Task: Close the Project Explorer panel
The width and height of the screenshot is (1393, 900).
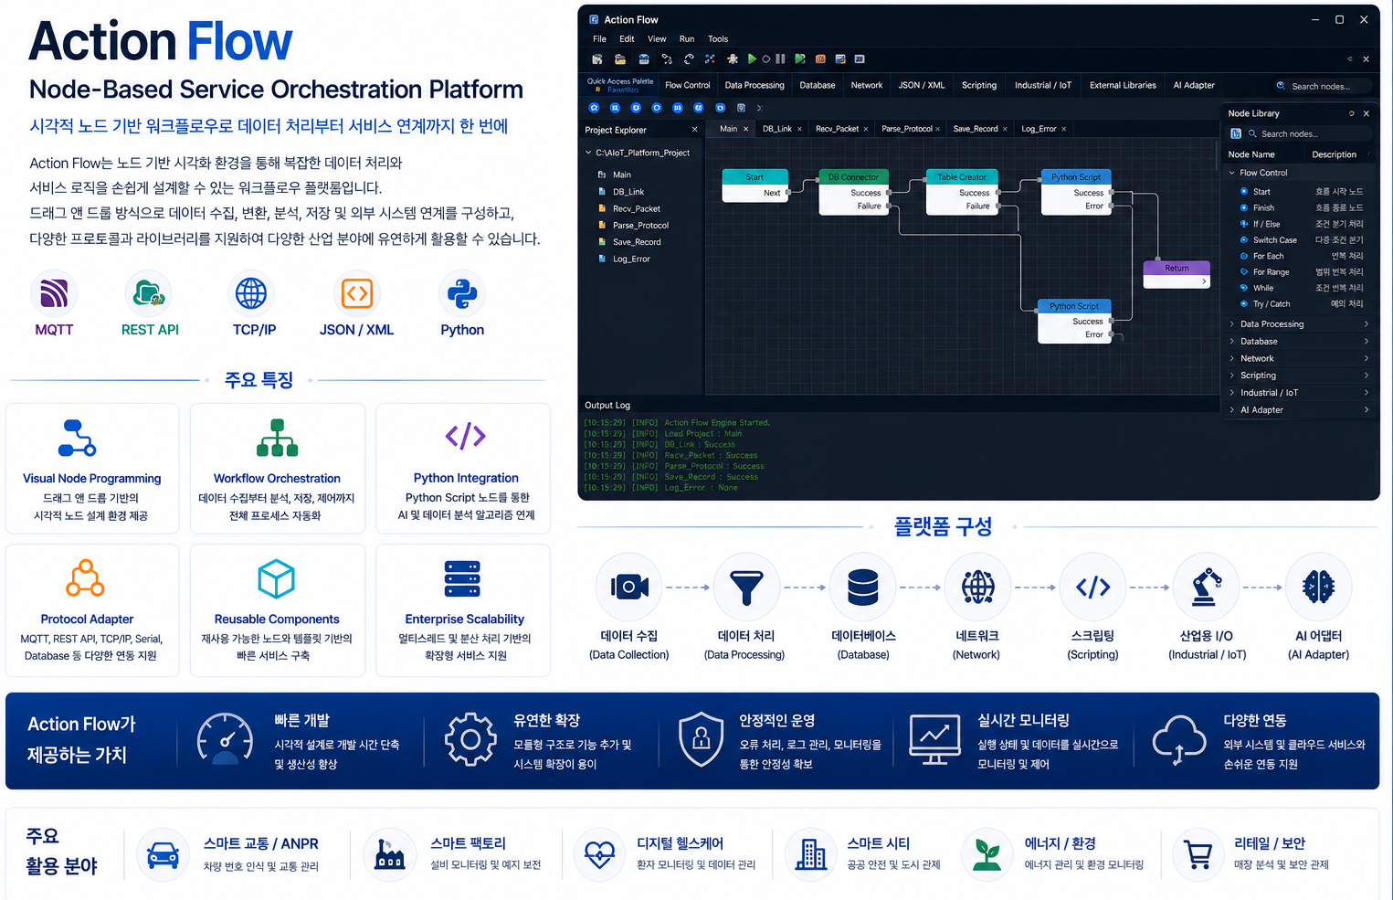Action: click(x=694, y=130)
